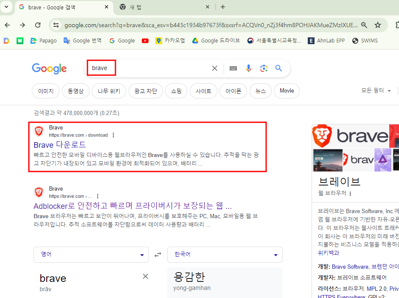Viewport: 399px width, 298px height.
Task: Open site options via three-dot menu near Brave result
Action: click(x=113, y=135)
